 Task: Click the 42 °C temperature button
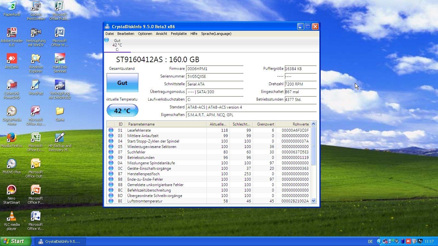(x=122, y=111)
